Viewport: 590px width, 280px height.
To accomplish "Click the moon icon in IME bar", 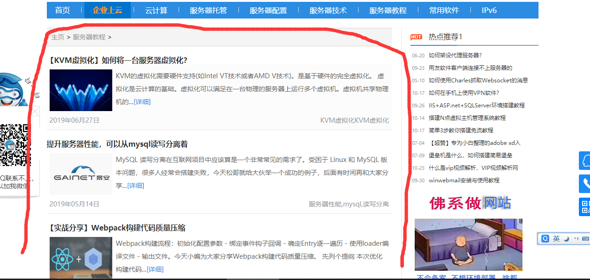I will [x=567, y=239].
